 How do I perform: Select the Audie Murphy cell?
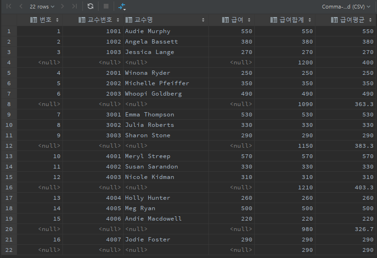click(166, 31)
